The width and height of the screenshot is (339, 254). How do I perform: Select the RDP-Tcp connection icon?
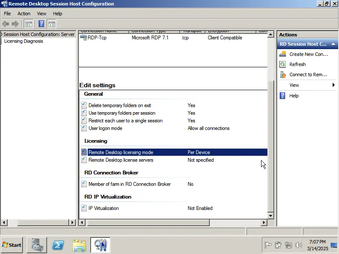click(83, 38)
